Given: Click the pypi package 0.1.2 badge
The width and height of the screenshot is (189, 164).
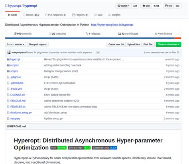Looking at the screenshot, I should click(x=79, y=148).
